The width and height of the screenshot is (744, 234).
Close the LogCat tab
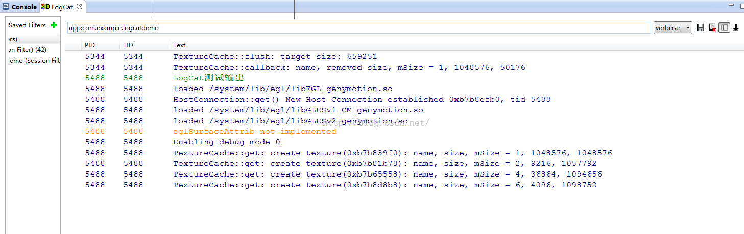point(79,7)
